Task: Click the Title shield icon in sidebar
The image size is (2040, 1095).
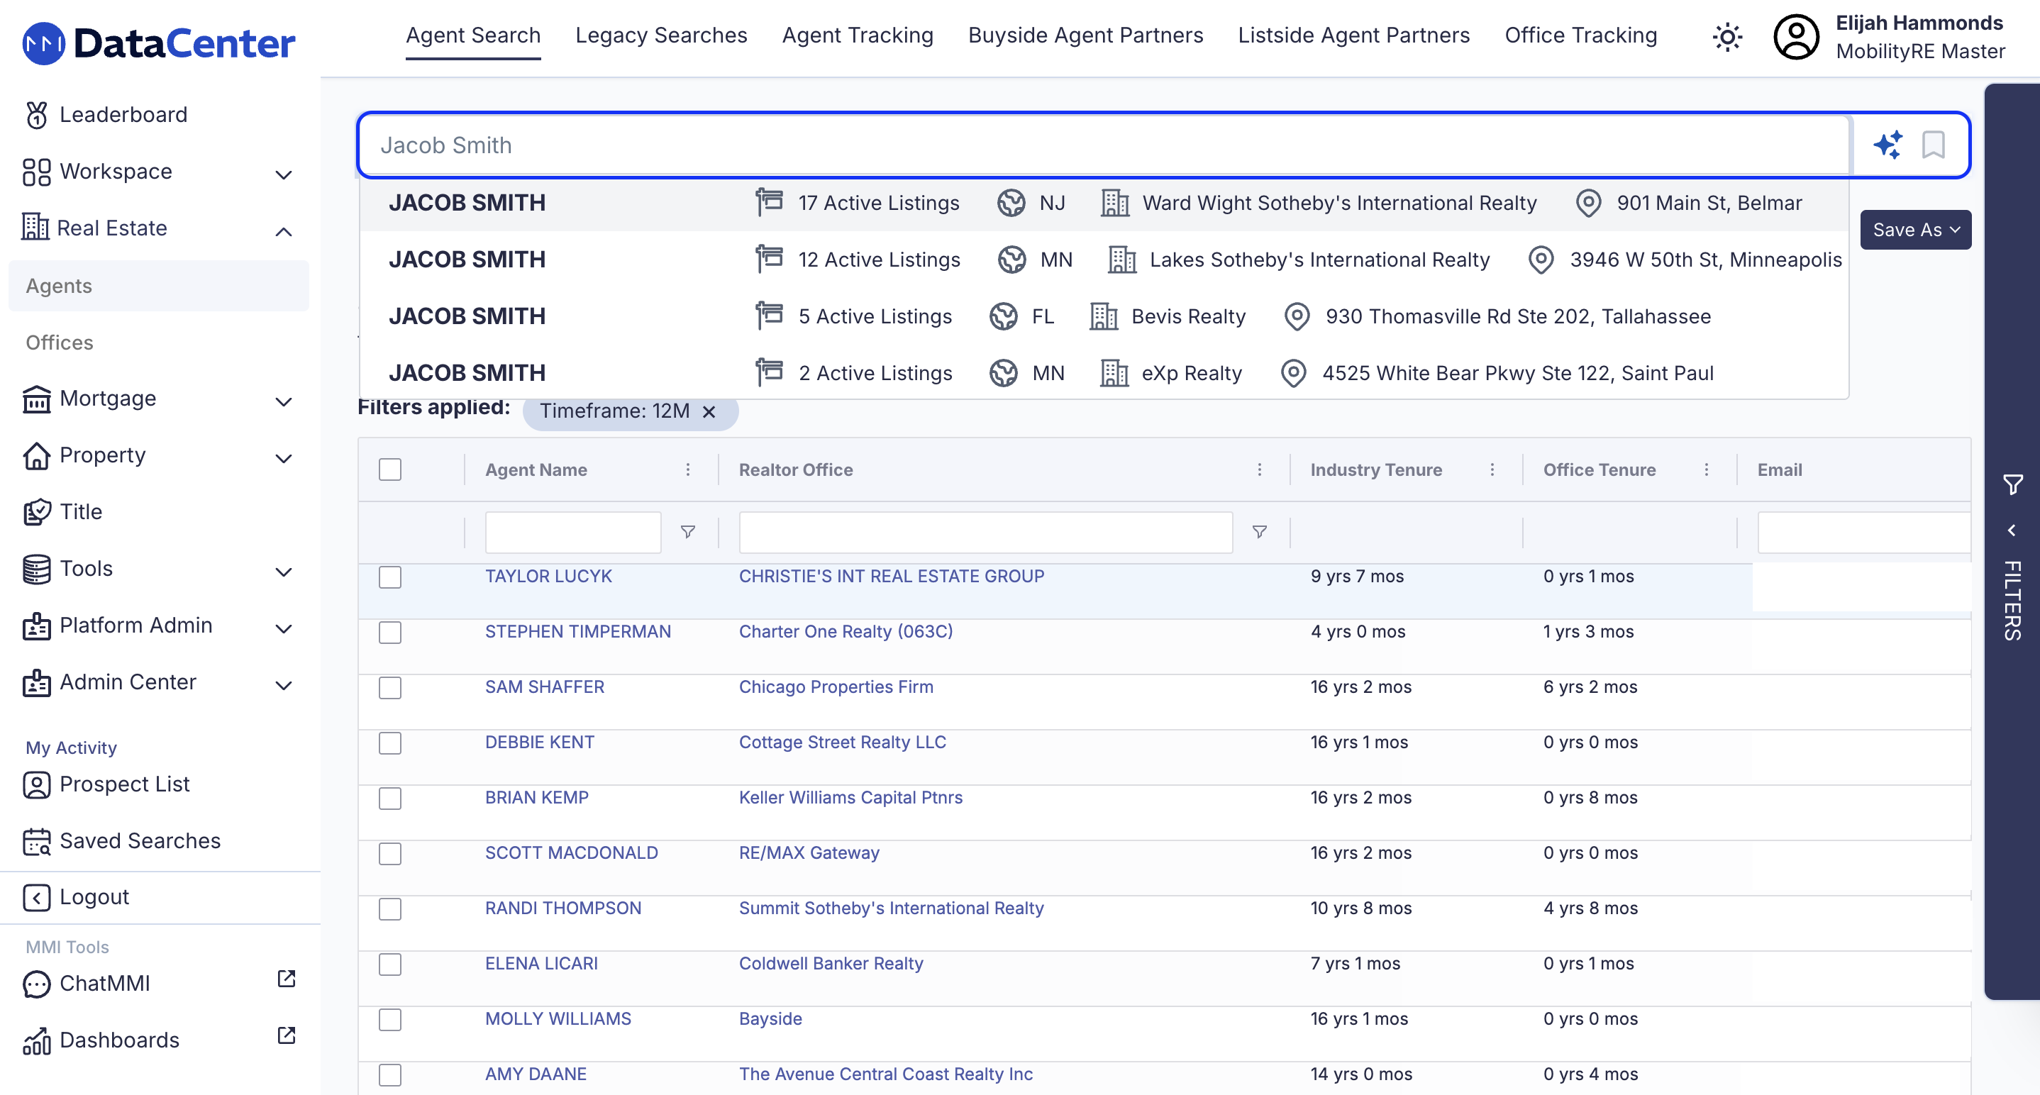Action: click(x=36, y=512)
